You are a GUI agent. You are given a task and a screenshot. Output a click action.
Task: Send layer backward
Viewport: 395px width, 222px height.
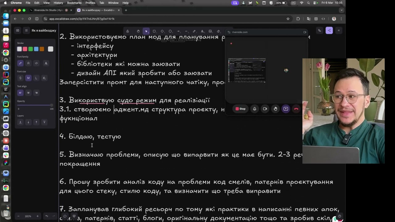coord(28,122)
